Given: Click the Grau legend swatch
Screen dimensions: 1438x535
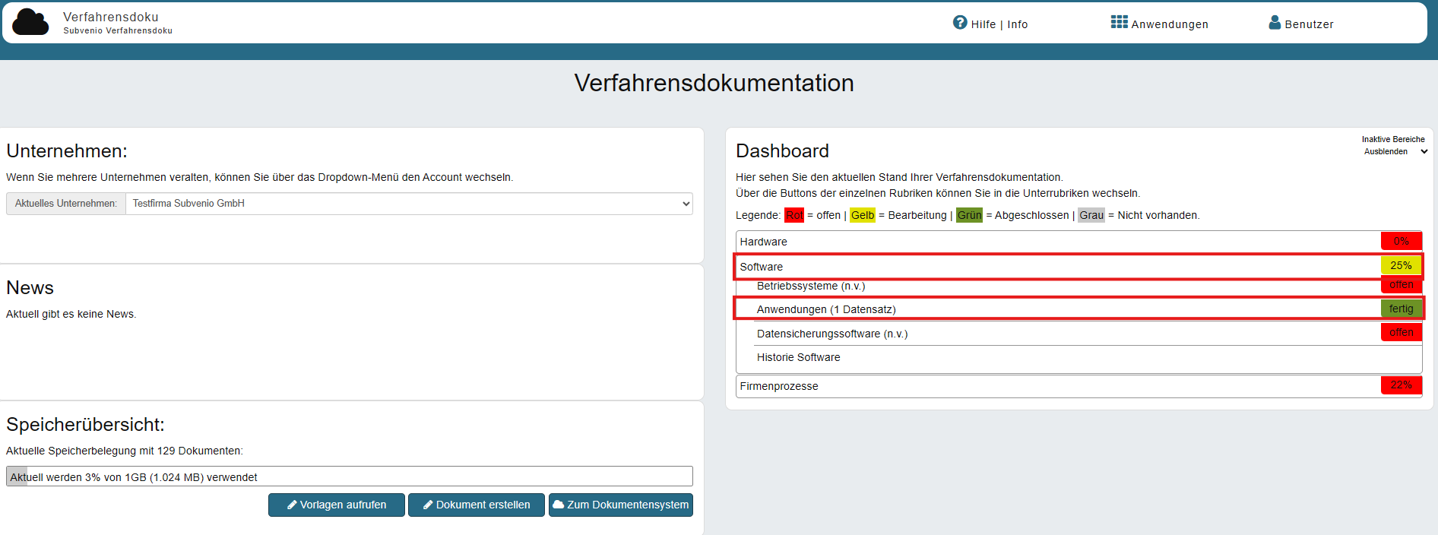Looking at the screenshot, I should point(1091,215).
